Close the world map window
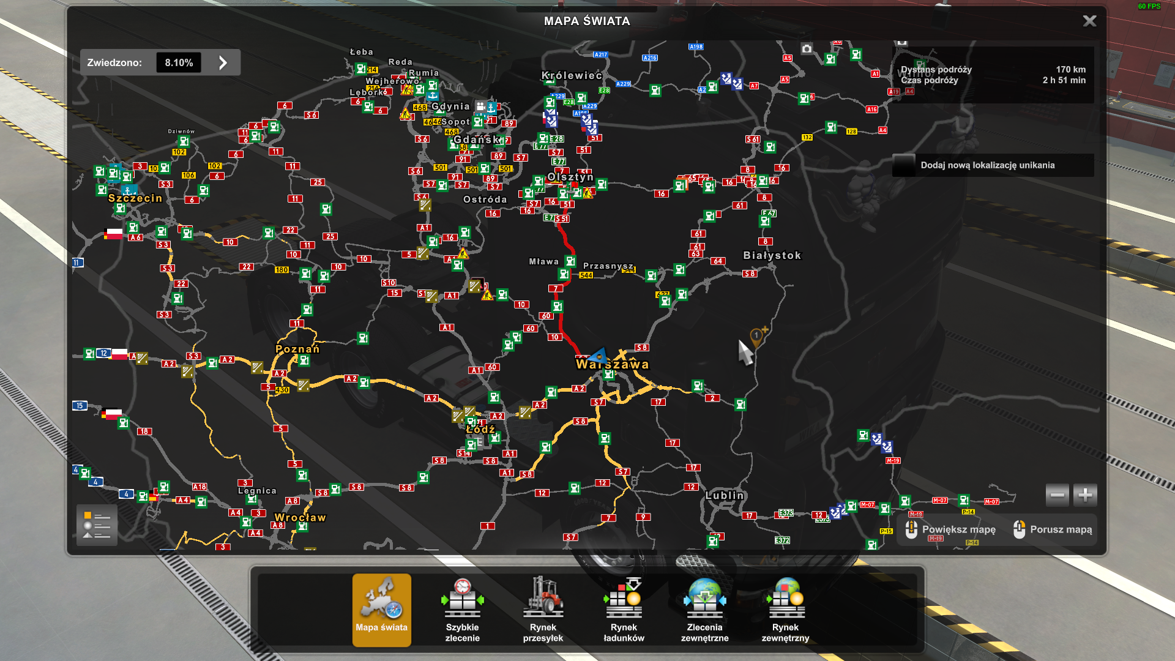This screenshot has width=1175, height=661. tap(1089, 21)
